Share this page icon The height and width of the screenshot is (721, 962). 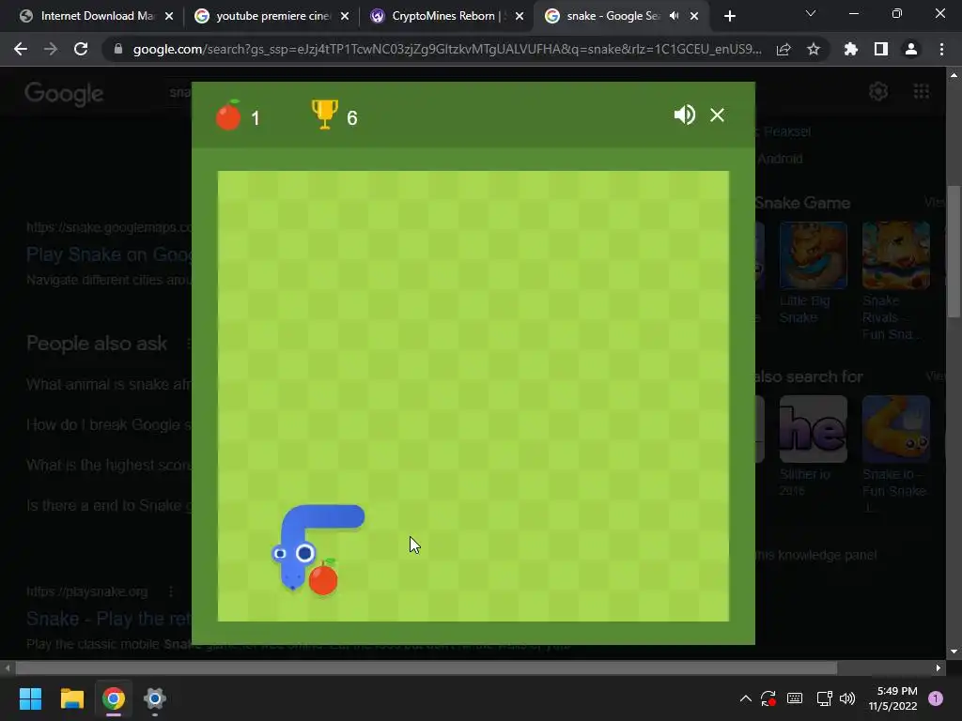click(784, 49)
